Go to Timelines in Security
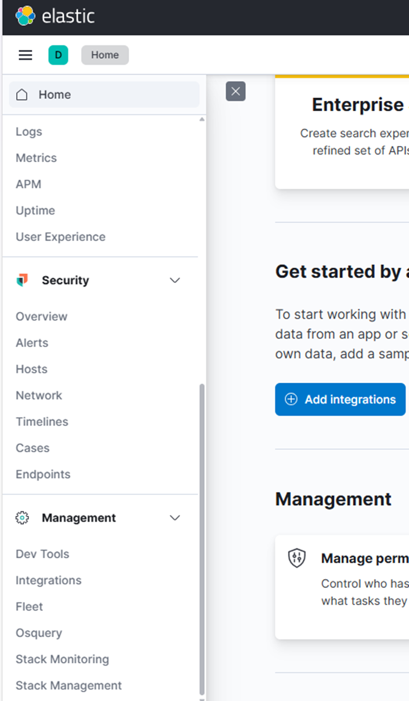 (42, 422)
